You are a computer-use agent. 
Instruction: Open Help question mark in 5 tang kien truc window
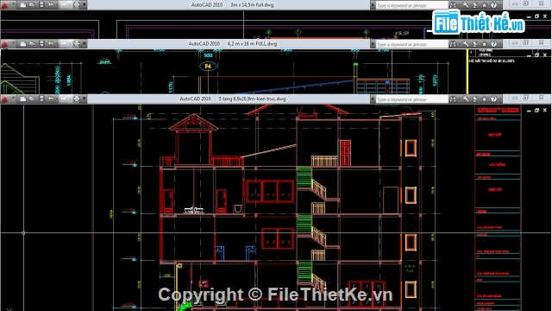pyautogui.click(x=493, y=99)
